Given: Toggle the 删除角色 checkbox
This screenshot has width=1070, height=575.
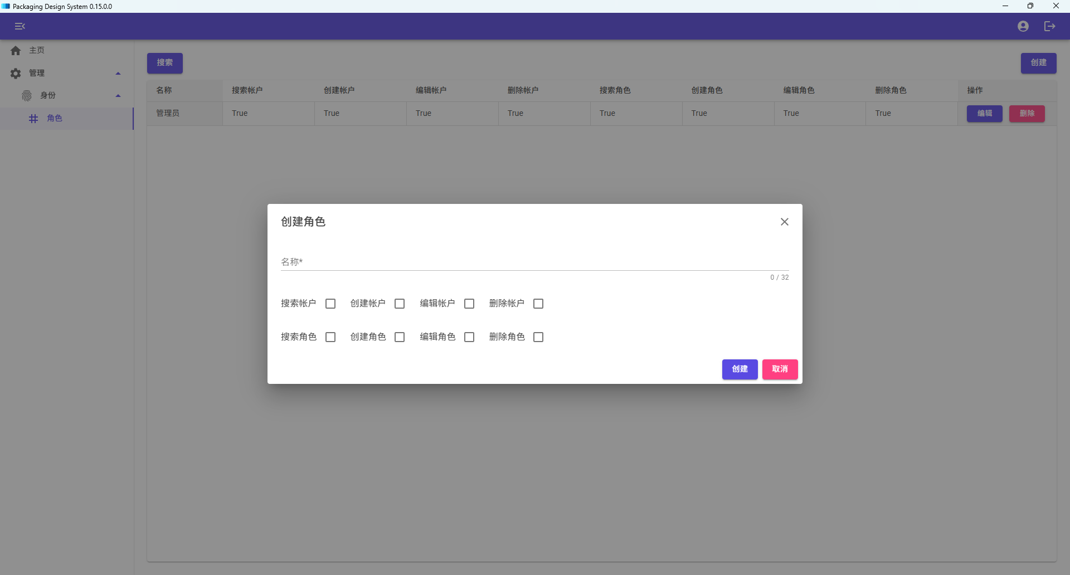Looking at the screenshot, I should pos(538,337).
